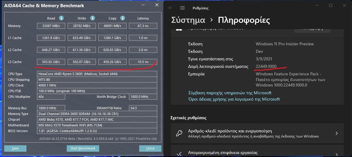Expand the product key and activation row chevron
This screenshot has height=157, width=352.
point(336,133)
